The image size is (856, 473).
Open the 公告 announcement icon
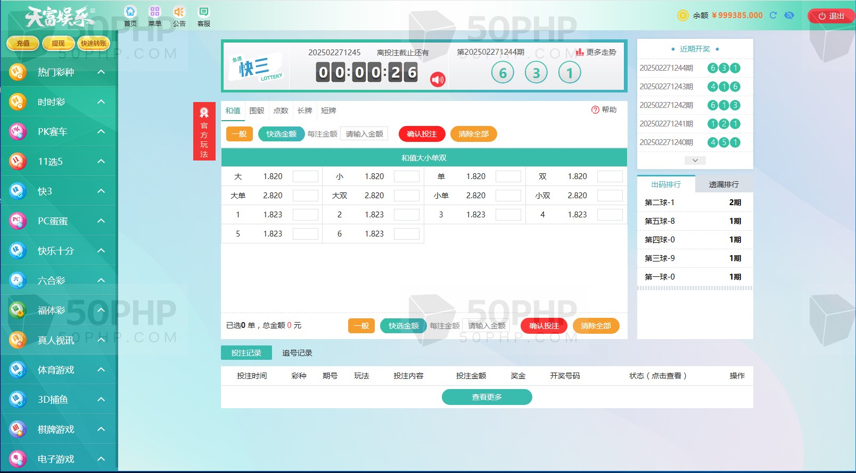coord(179,12)
